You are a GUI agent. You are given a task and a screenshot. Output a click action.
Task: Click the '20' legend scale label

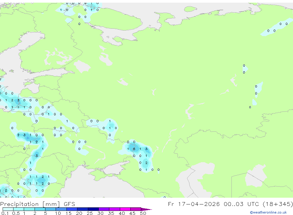[79, 213]
